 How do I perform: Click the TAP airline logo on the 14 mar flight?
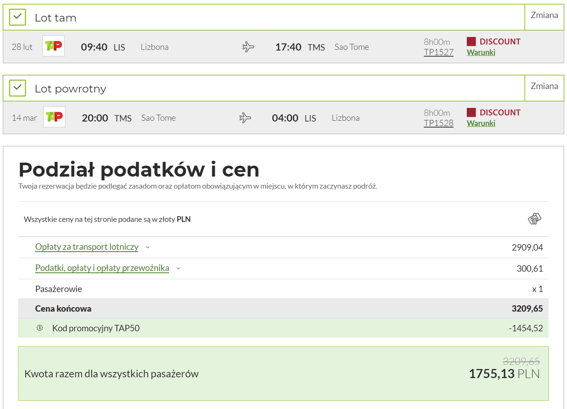[54, 117]
